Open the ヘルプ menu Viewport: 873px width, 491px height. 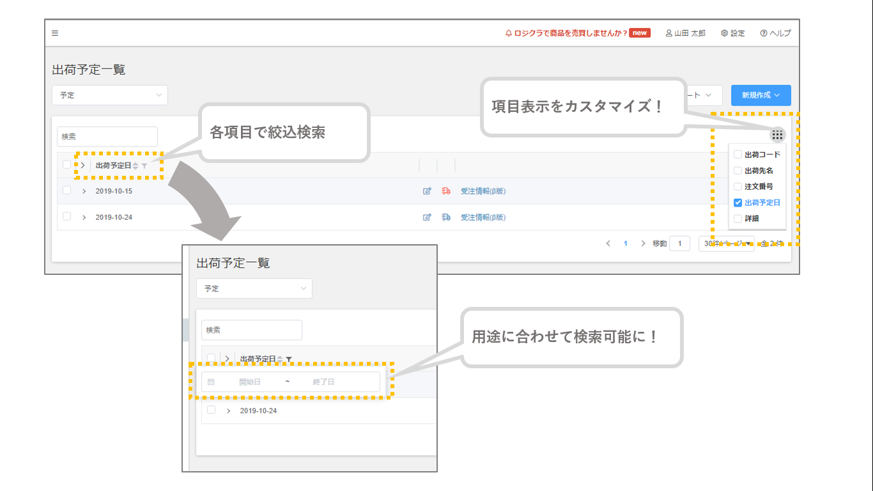[775, 33]
